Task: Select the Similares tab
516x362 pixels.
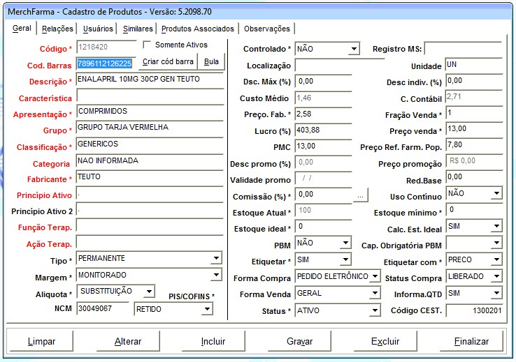Action: [x=138, y=29]
